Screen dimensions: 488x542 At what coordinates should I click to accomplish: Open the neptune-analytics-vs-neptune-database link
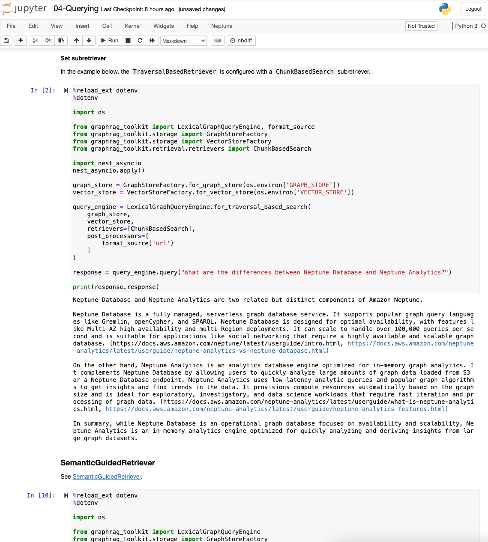273,347
